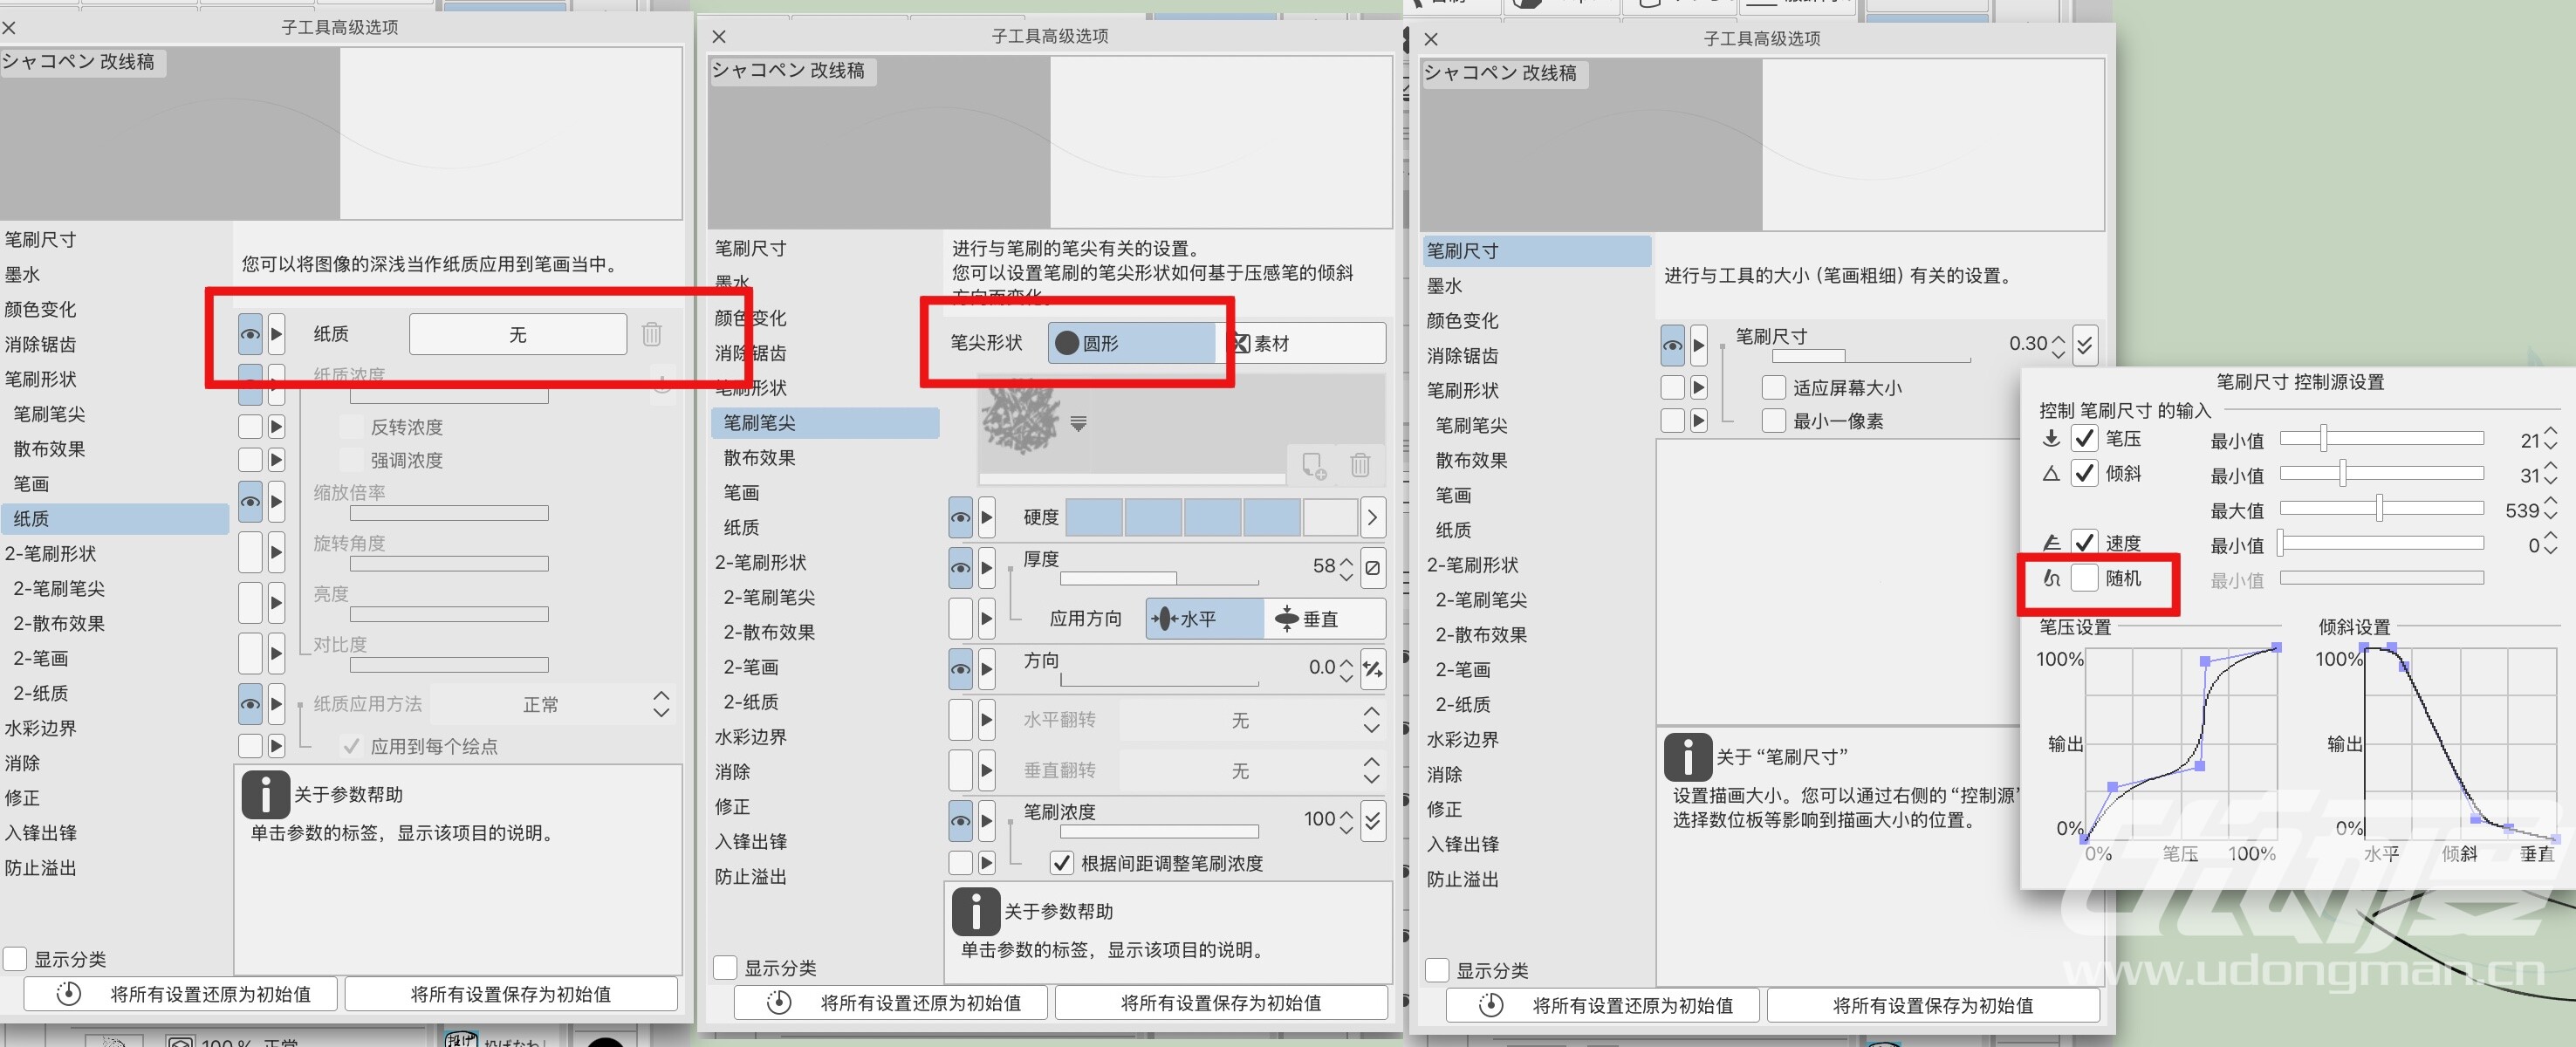Click 将所有设置还原为初始值 in right window
This screenshot has width=2576, height=1047.
[x=1604, y=1005]
